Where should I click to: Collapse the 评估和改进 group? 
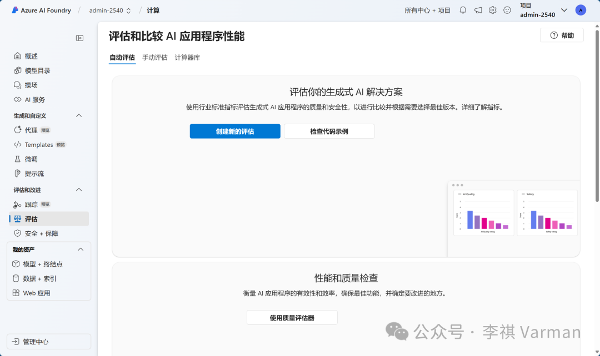[x=79, y=190]
